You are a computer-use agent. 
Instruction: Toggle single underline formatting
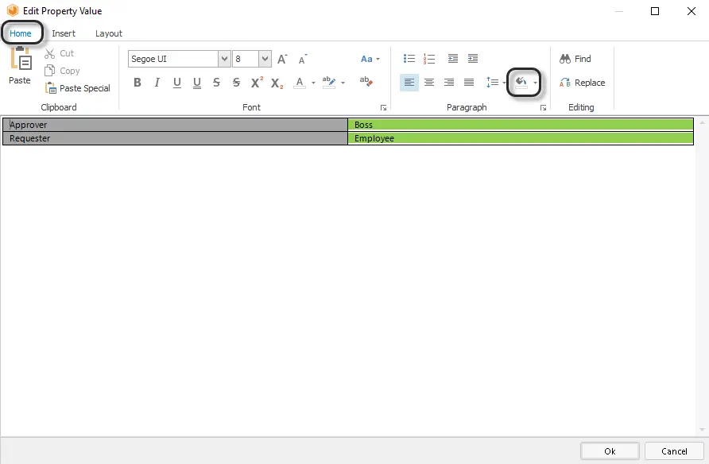[176, 83]
